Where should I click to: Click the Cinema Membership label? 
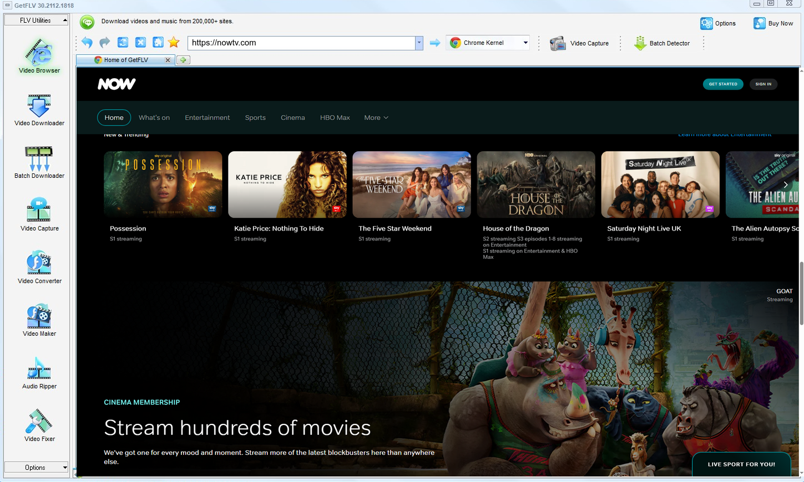142,402
